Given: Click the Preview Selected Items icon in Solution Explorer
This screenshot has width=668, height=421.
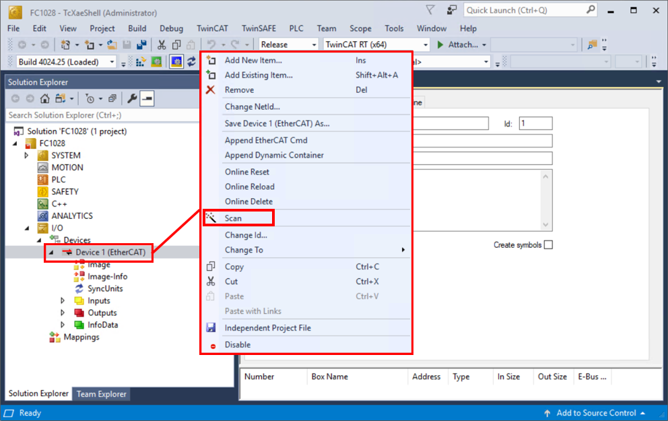Looking at the screenshot, I should point(147,99).
